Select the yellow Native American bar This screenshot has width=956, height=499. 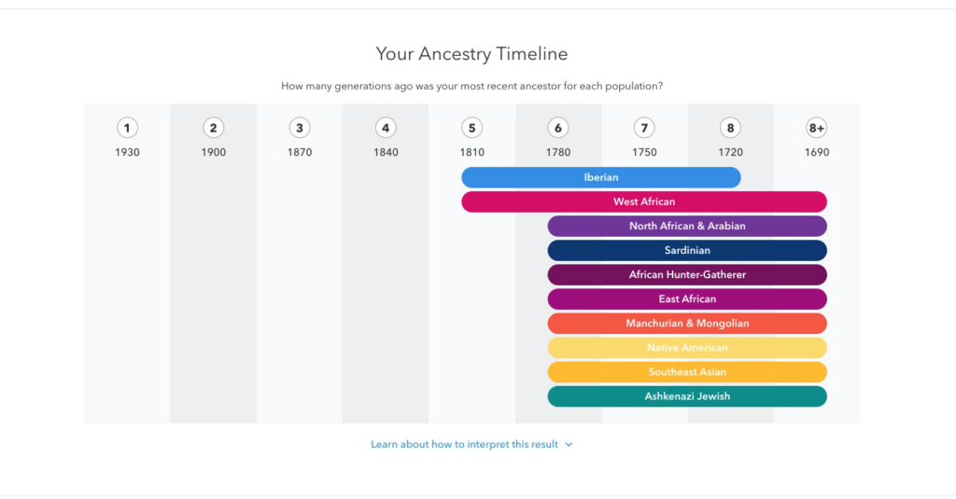[687, 348]
